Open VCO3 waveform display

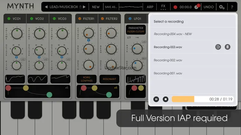click(x=60, y=79)
